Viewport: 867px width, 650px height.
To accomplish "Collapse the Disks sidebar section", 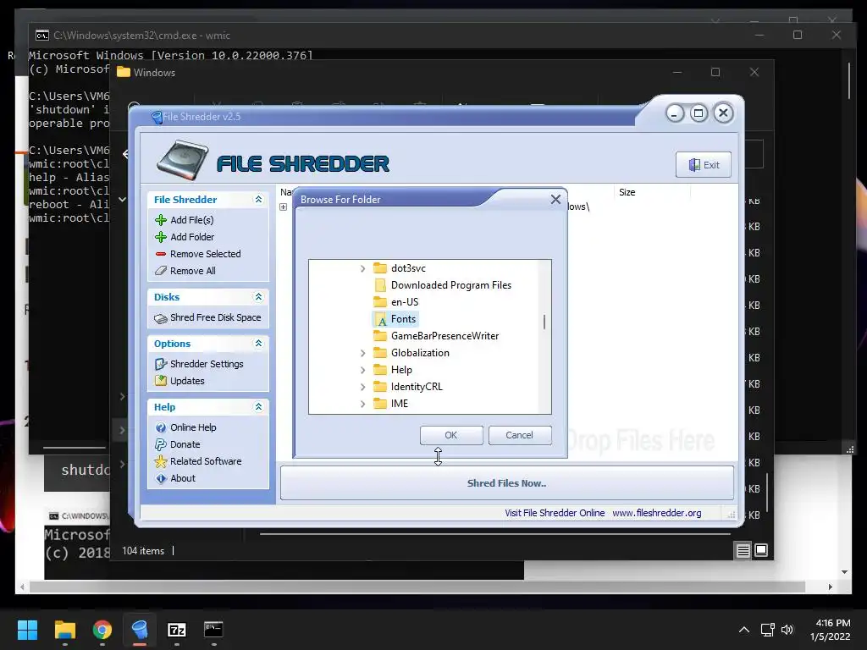I will point(258,297).
